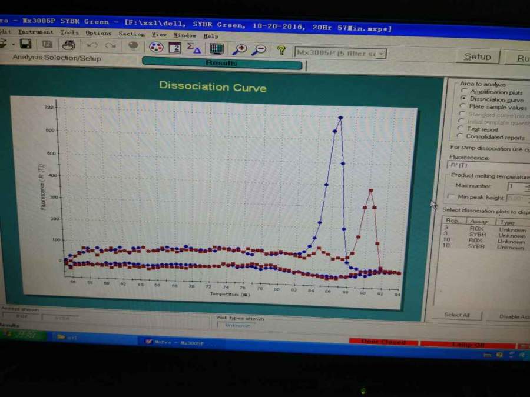
Task: Select the Standard curve radio button
Action: pyautogui.click(x=462, y=114)
